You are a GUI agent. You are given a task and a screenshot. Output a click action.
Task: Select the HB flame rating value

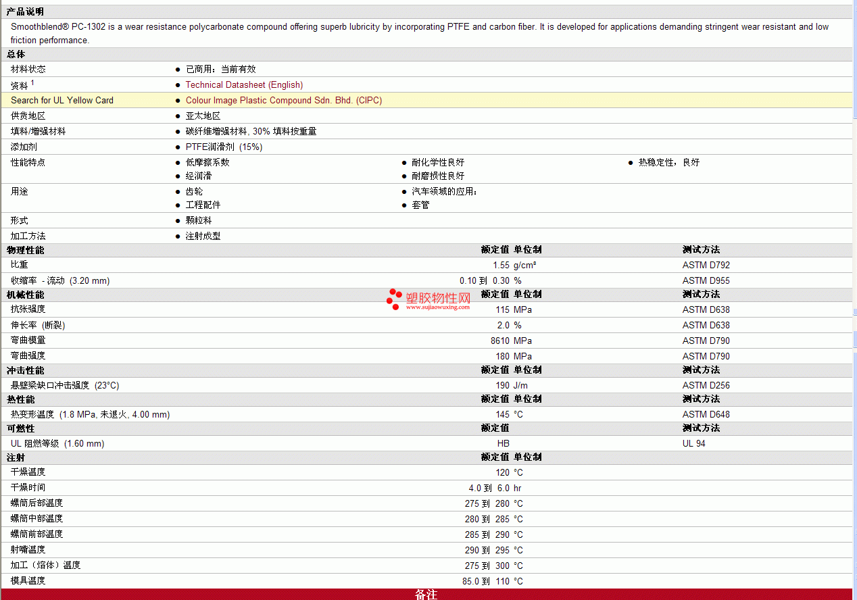504,443
